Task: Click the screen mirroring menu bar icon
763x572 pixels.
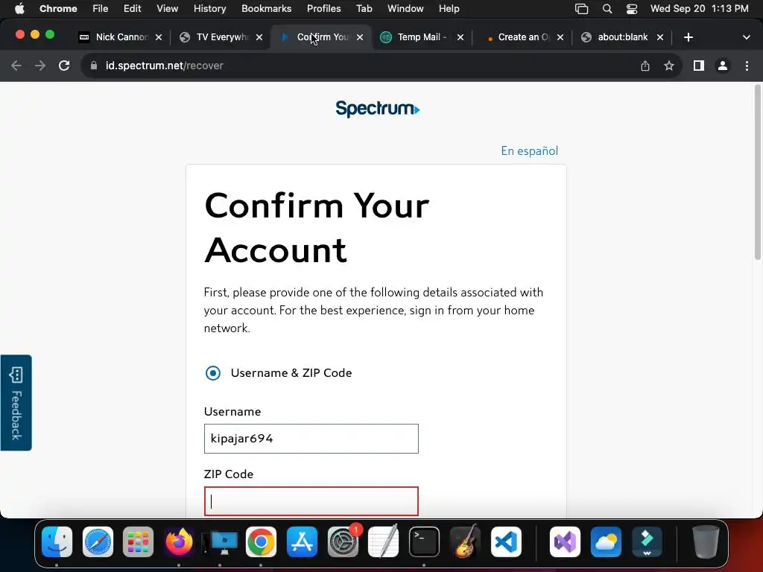Action: 581,9
